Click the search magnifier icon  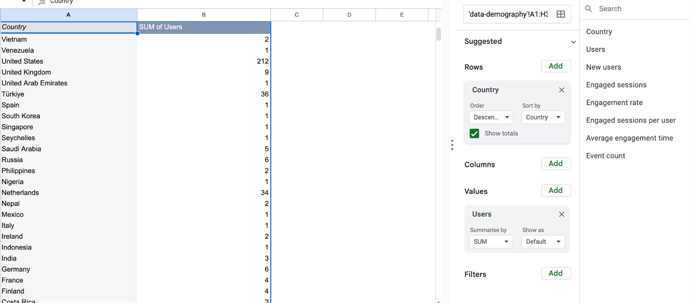pos(588,9)
